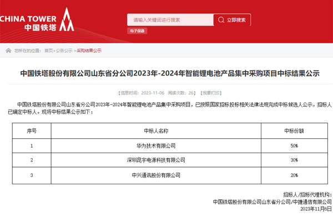Focus the keyword search input field
This screenshot has height=222, width=333.
170,20
